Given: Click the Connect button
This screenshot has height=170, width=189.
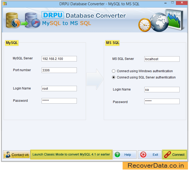Looking at the screenshot, I should (175, 155).
